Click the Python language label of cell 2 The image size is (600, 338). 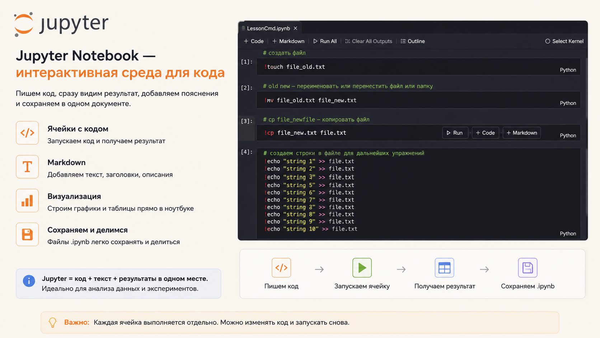point(568,103)
